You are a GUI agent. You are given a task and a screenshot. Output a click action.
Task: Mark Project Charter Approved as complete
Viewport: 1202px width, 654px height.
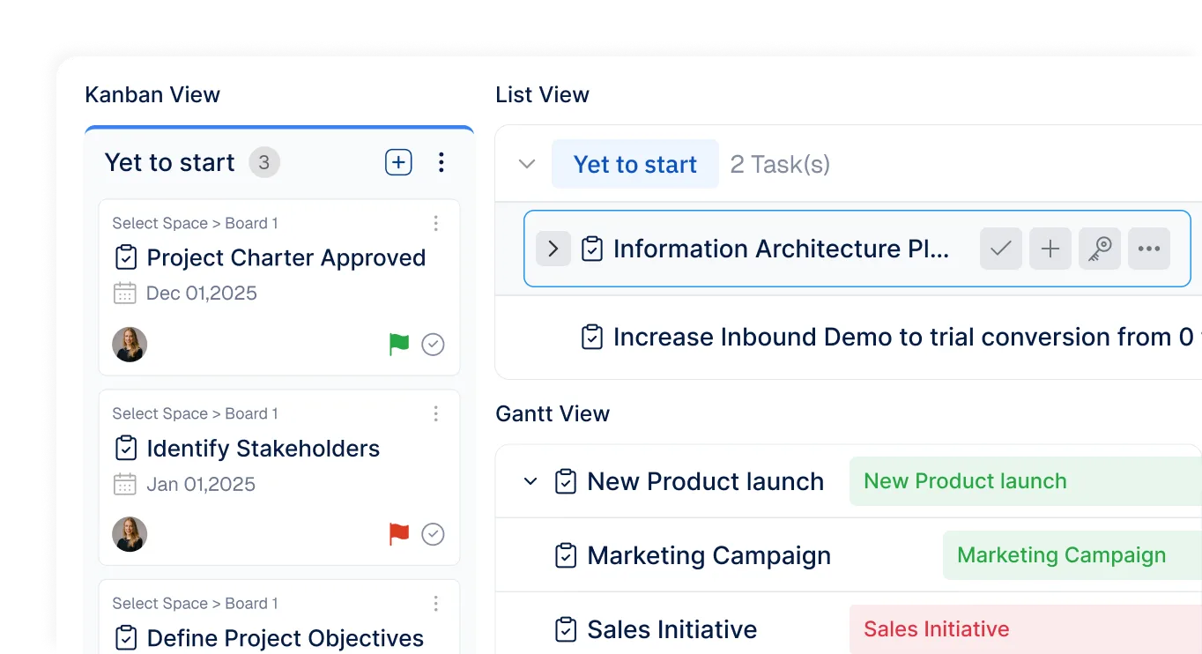coord(433,344)
